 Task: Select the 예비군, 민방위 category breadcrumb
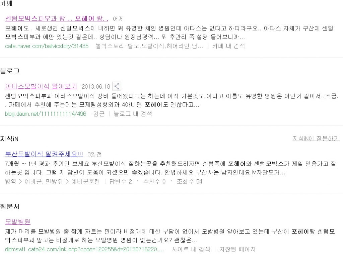point(44,182)
